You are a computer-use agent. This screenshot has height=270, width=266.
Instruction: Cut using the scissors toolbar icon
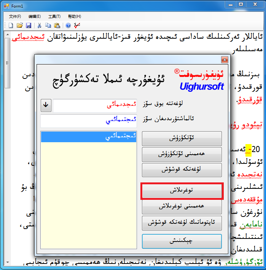[40, 25]
